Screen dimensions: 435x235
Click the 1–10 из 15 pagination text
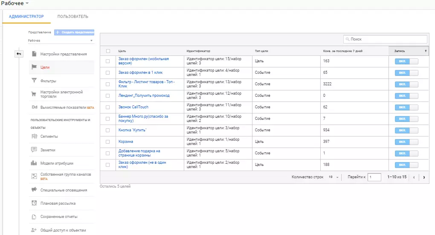tap(397, 177)
